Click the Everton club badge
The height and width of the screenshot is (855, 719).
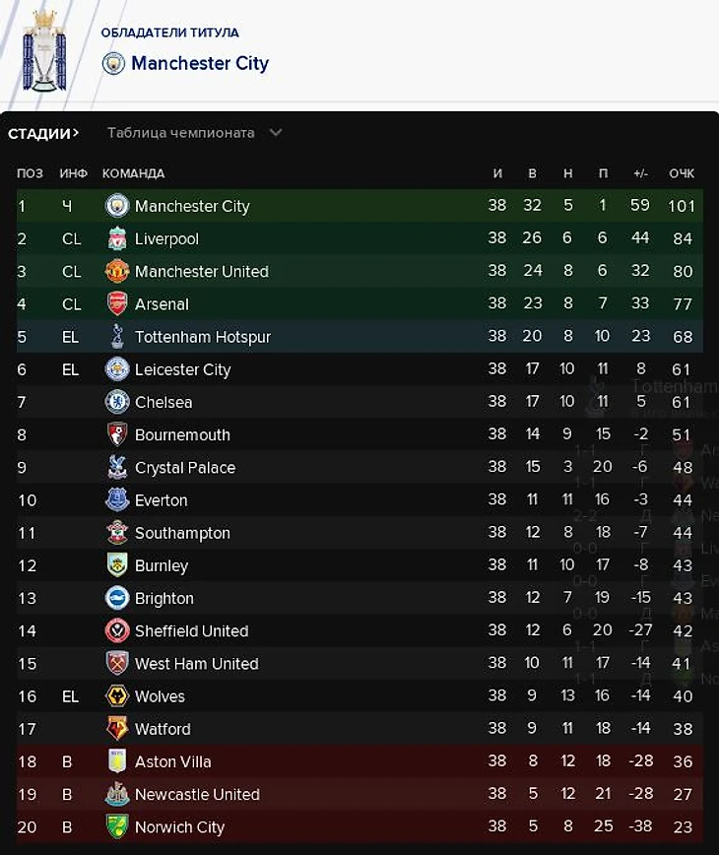coord(117,499)
